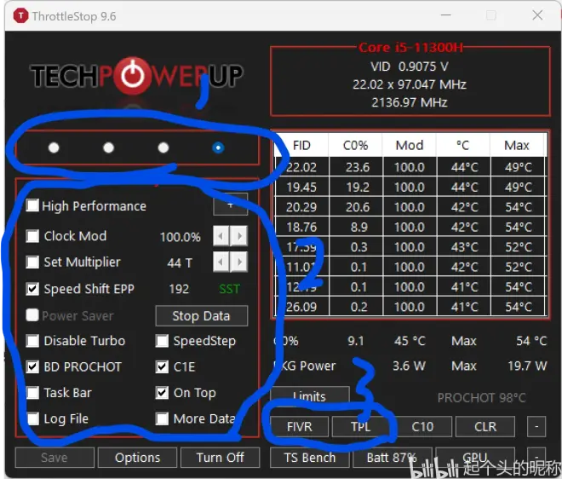Click the PROCHOT 98°C label
Image resolution: width=562 pixels, height=479 pixels.
[482, 397]
